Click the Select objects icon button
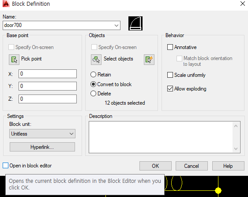The width and height of the screenshot is (248, 197). tap(96, 60)
